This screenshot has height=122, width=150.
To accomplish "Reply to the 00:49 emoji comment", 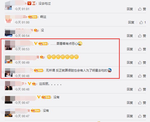I will (130, 63).
